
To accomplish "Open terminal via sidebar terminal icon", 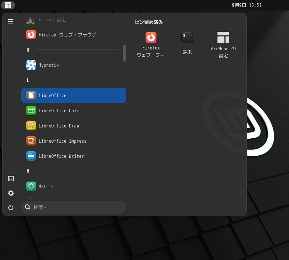I will click(x=11, y=178).
